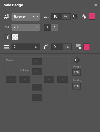The height and width of the screenshot is (132, 100).
Task: Click the border width lines icon
Action: tap(6, 47)
